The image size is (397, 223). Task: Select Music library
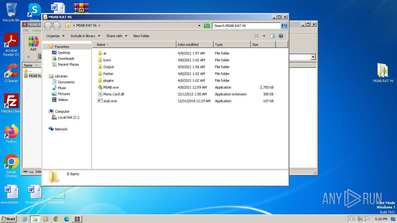point(59,88)
